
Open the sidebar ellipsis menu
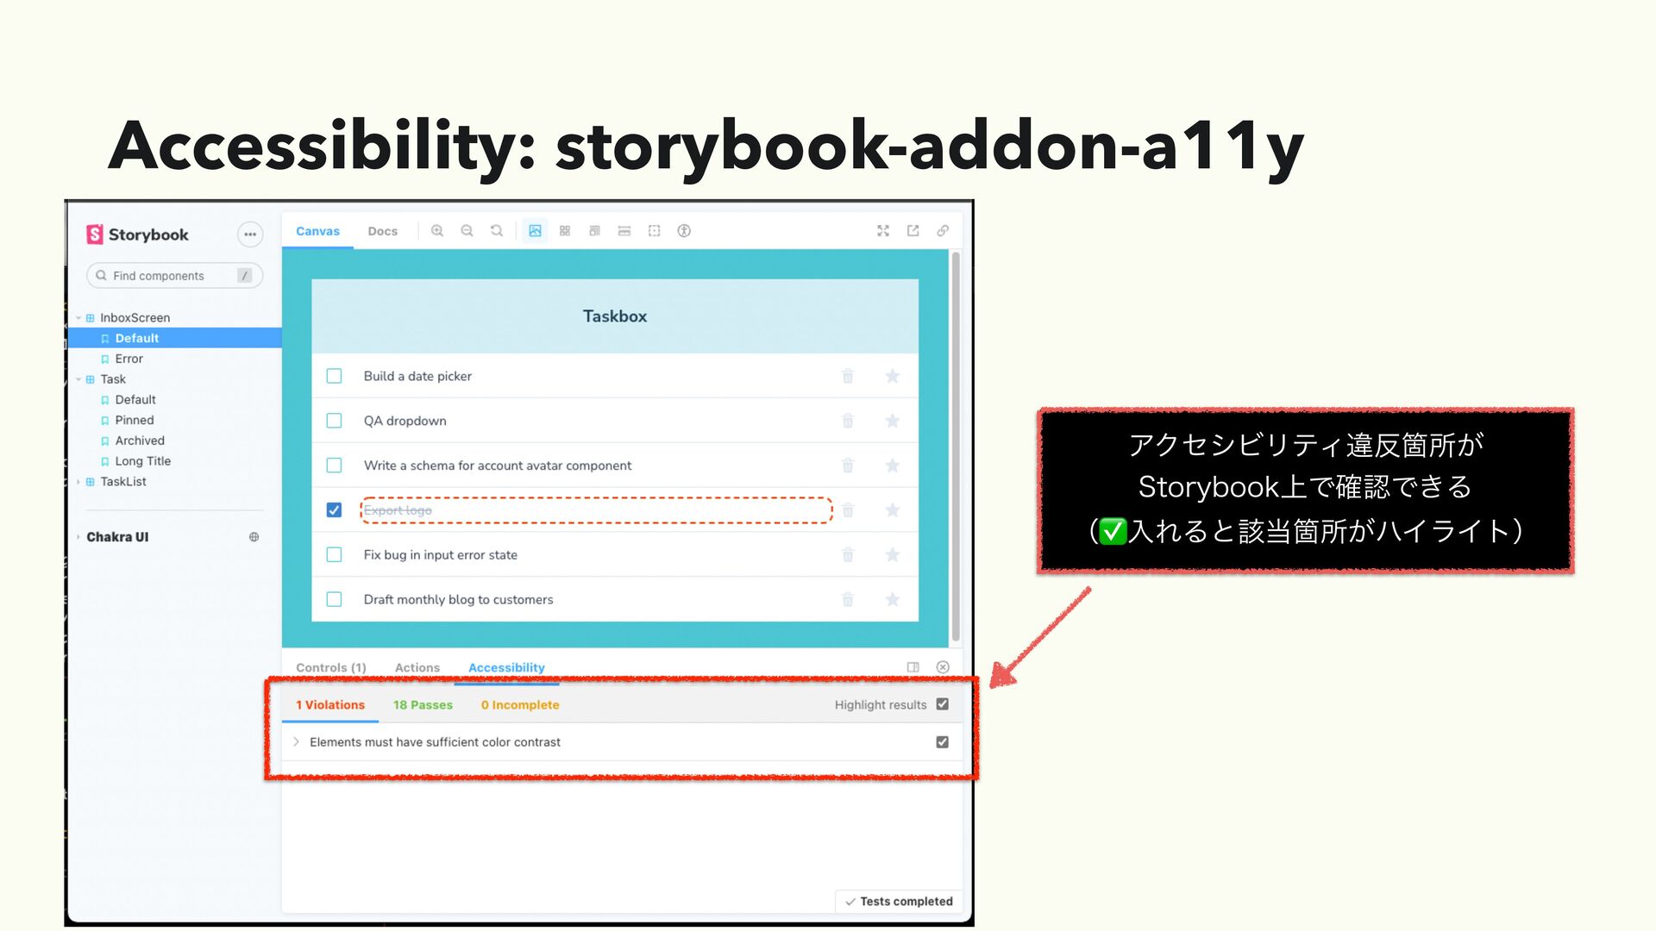250,234
